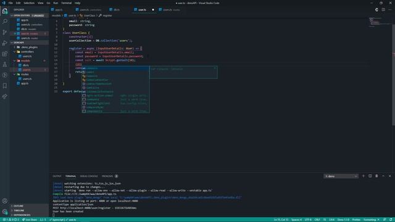Viewport: 395px width, 222px height.
Task: Collapse the models folder
Action: coord(29,60)
